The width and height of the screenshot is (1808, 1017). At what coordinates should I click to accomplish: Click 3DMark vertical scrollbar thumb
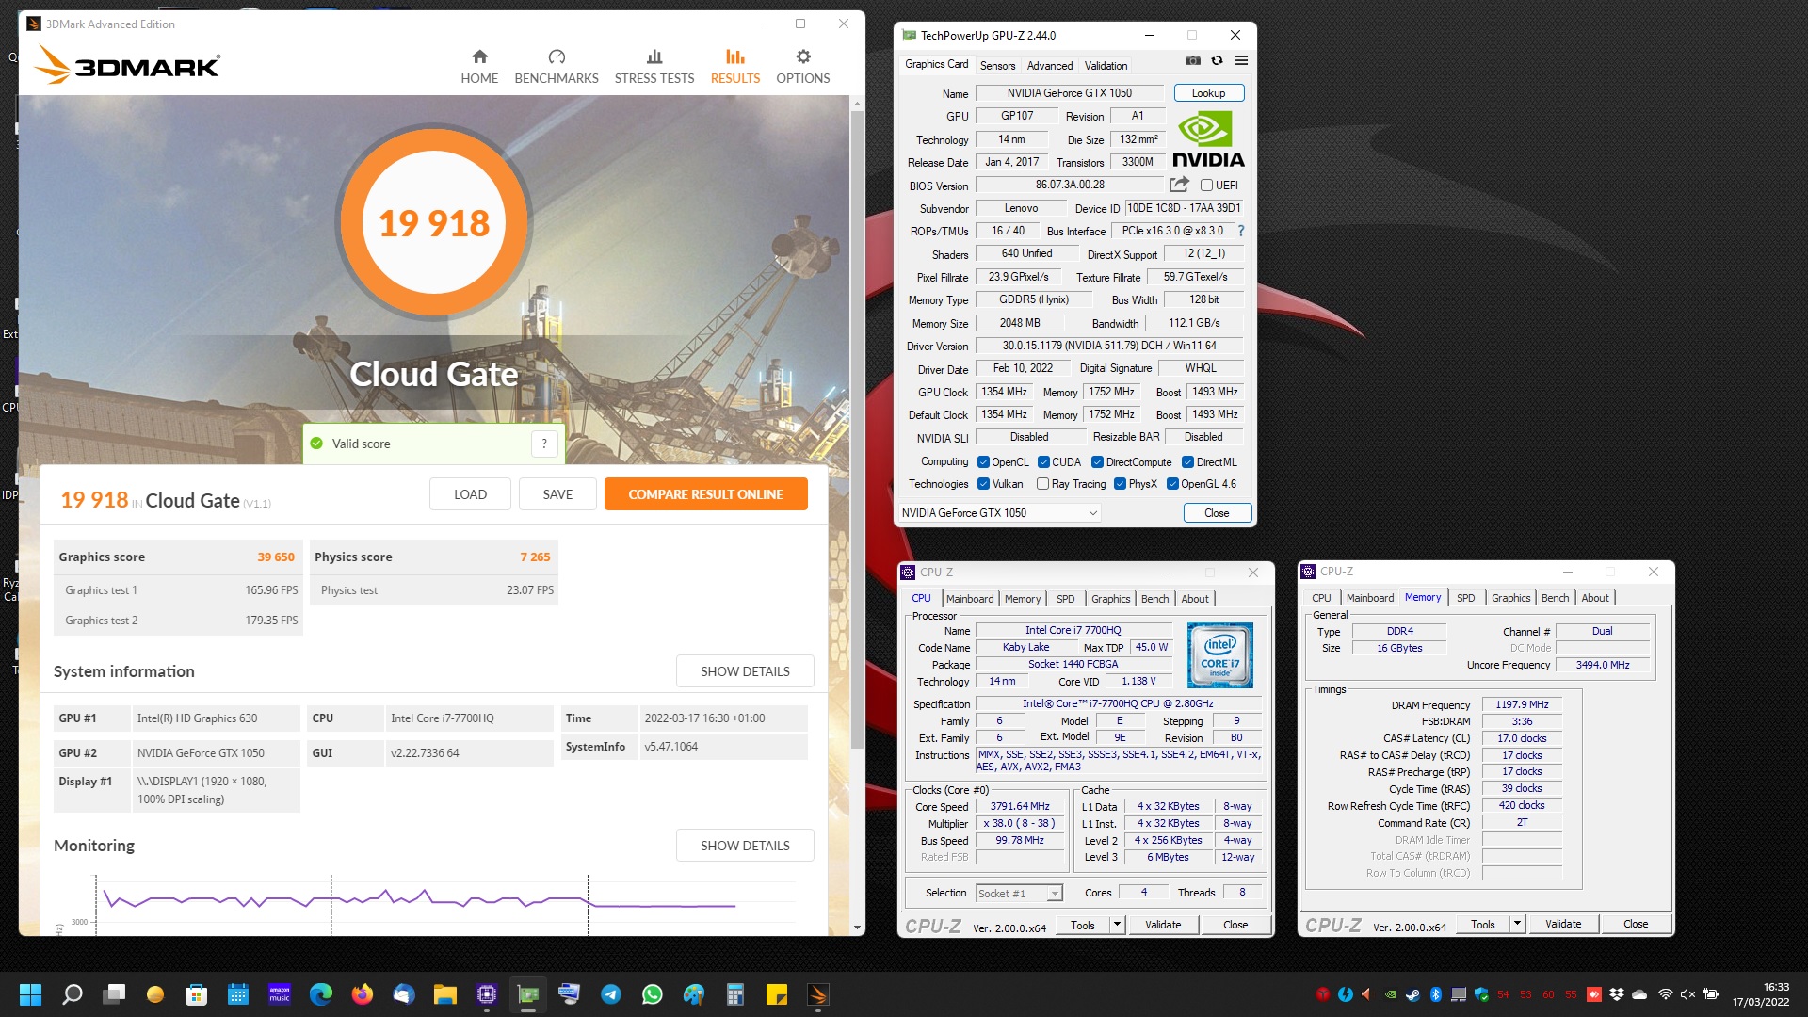coord(857,428)
